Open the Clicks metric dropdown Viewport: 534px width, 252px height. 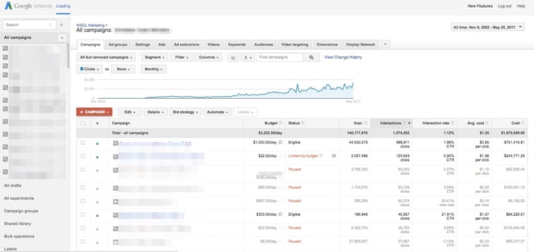point(89,69)
